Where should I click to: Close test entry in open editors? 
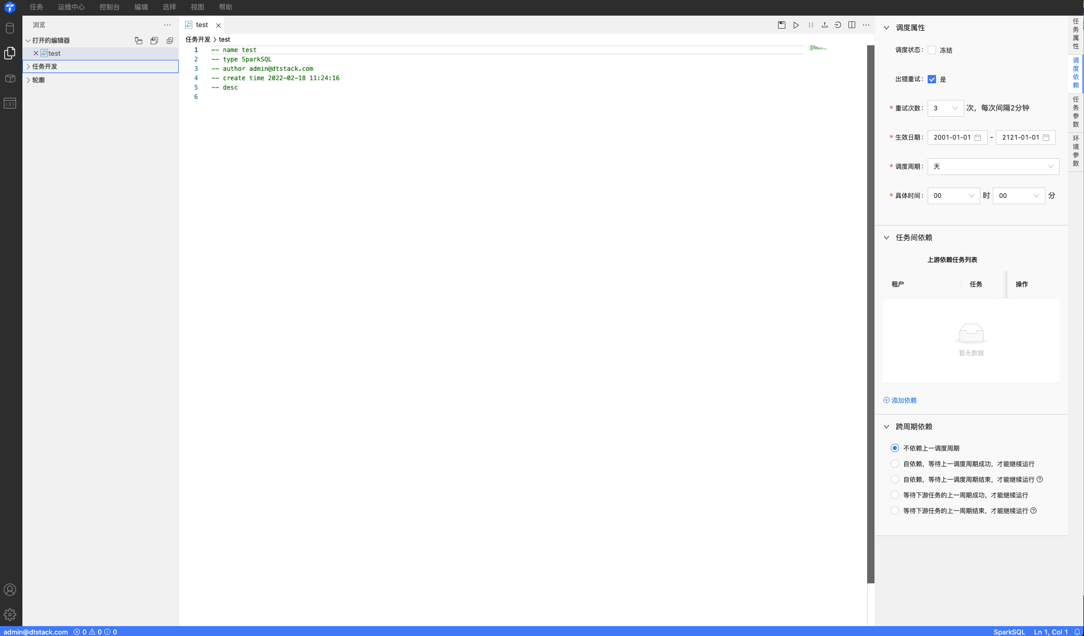click(x=36, y=53)
